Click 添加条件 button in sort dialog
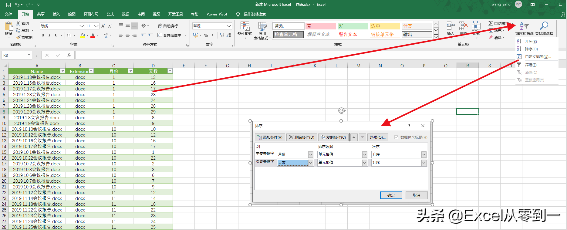The image size is (567, 230). [x=270, y=137]
